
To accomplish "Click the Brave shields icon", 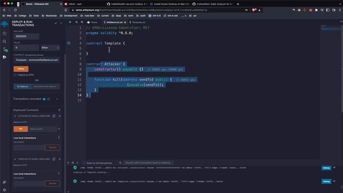I will [254, 10].
